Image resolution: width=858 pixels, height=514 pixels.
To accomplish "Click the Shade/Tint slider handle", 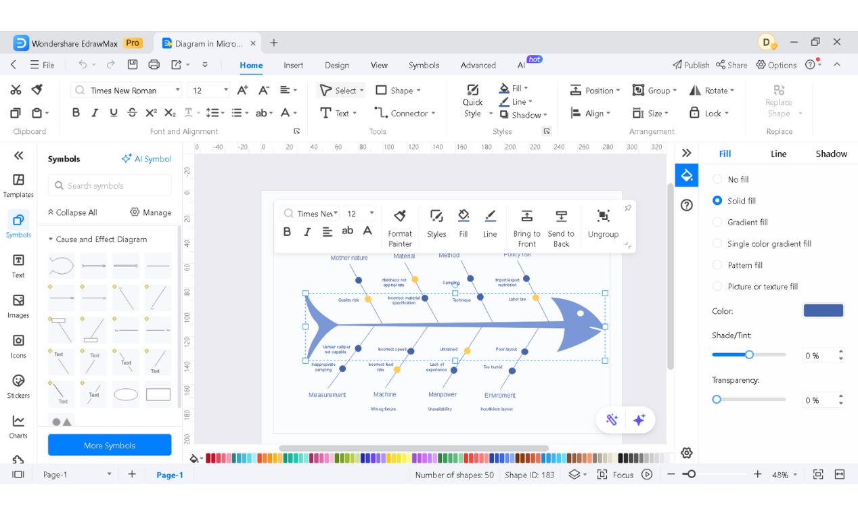I will [749, 354].
